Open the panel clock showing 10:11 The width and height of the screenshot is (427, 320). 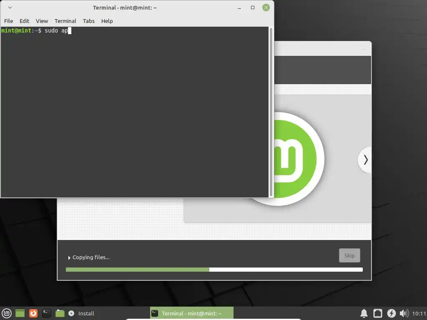point(419,313)
